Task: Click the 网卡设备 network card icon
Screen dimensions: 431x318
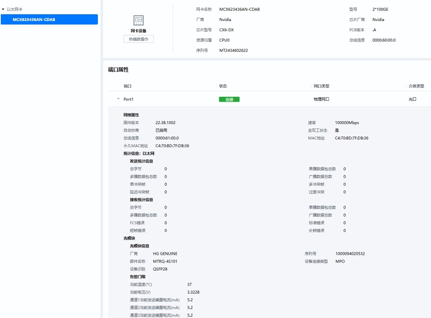Action: (x=138, y=20)
